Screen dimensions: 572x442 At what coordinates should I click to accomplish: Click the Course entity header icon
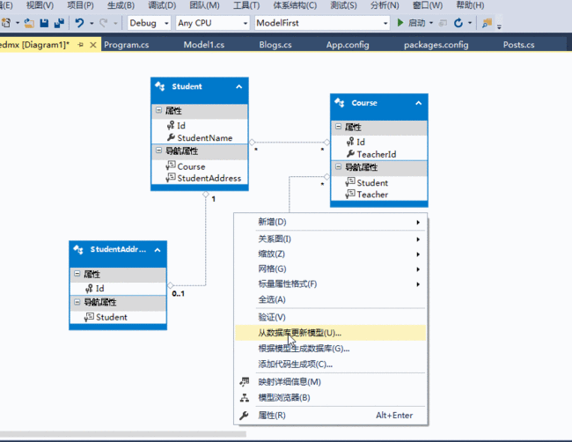coord(340,102)
